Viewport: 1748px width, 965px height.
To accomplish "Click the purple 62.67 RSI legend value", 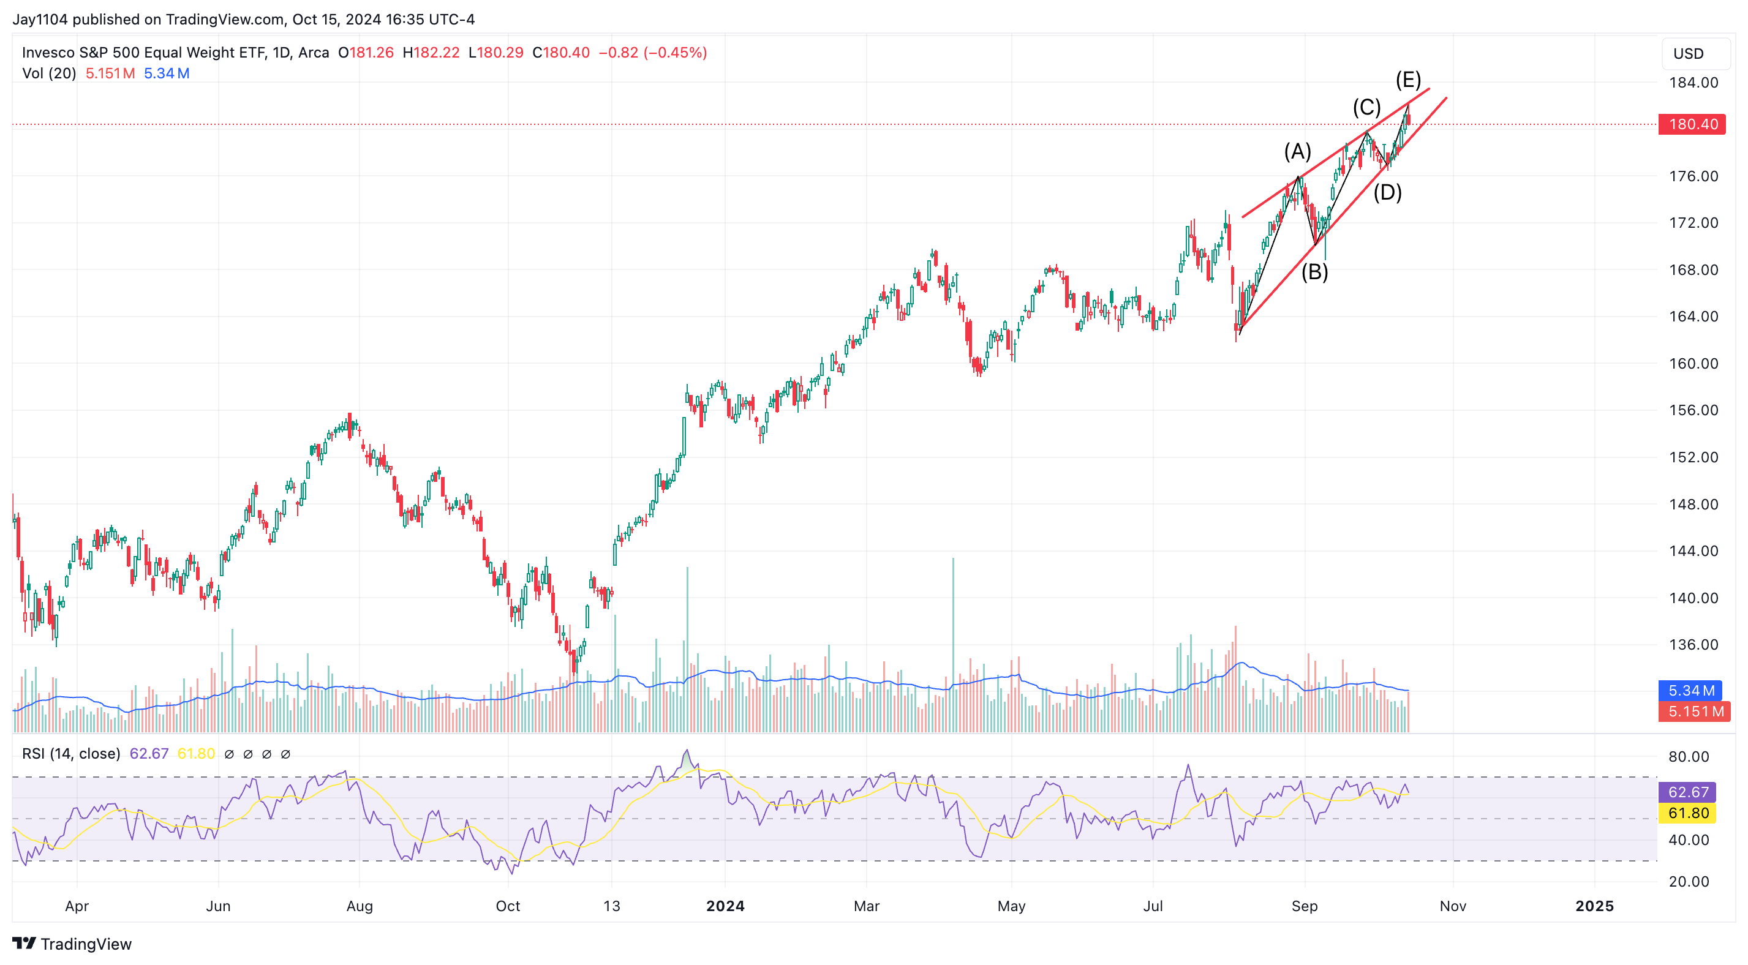I will click(149, 753).
